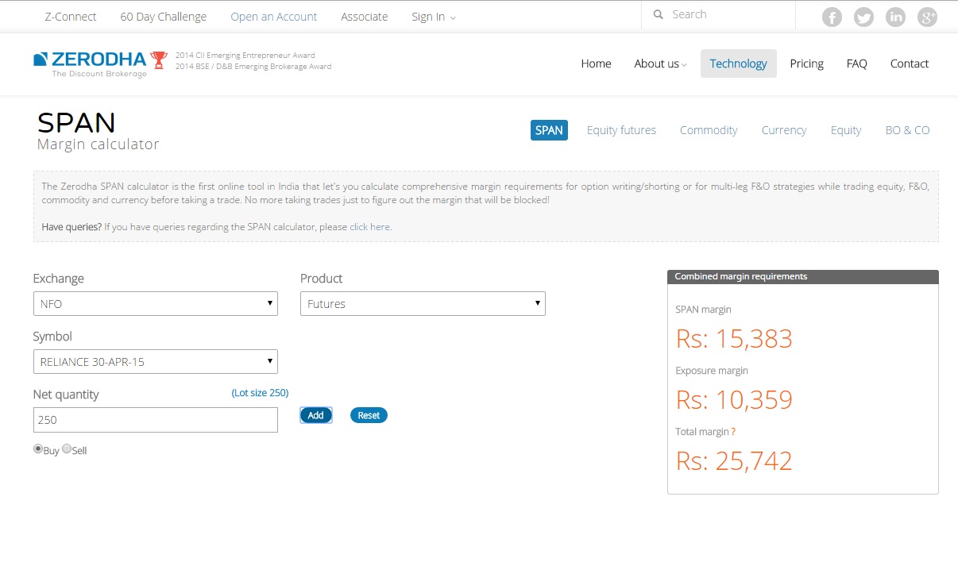Image resolution: width=958 pixels, height=585 pixels.
Task: Select the Sell radio button
Action: coord(67,448)
